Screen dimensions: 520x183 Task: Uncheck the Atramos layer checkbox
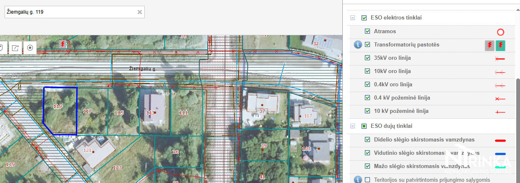click(x=367, y=32)
